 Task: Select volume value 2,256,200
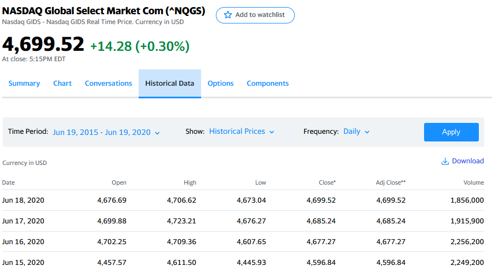tap(467, 241)
